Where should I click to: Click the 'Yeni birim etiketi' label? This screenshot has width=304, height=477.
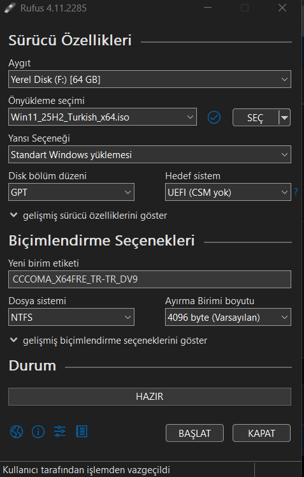(44, 263)
